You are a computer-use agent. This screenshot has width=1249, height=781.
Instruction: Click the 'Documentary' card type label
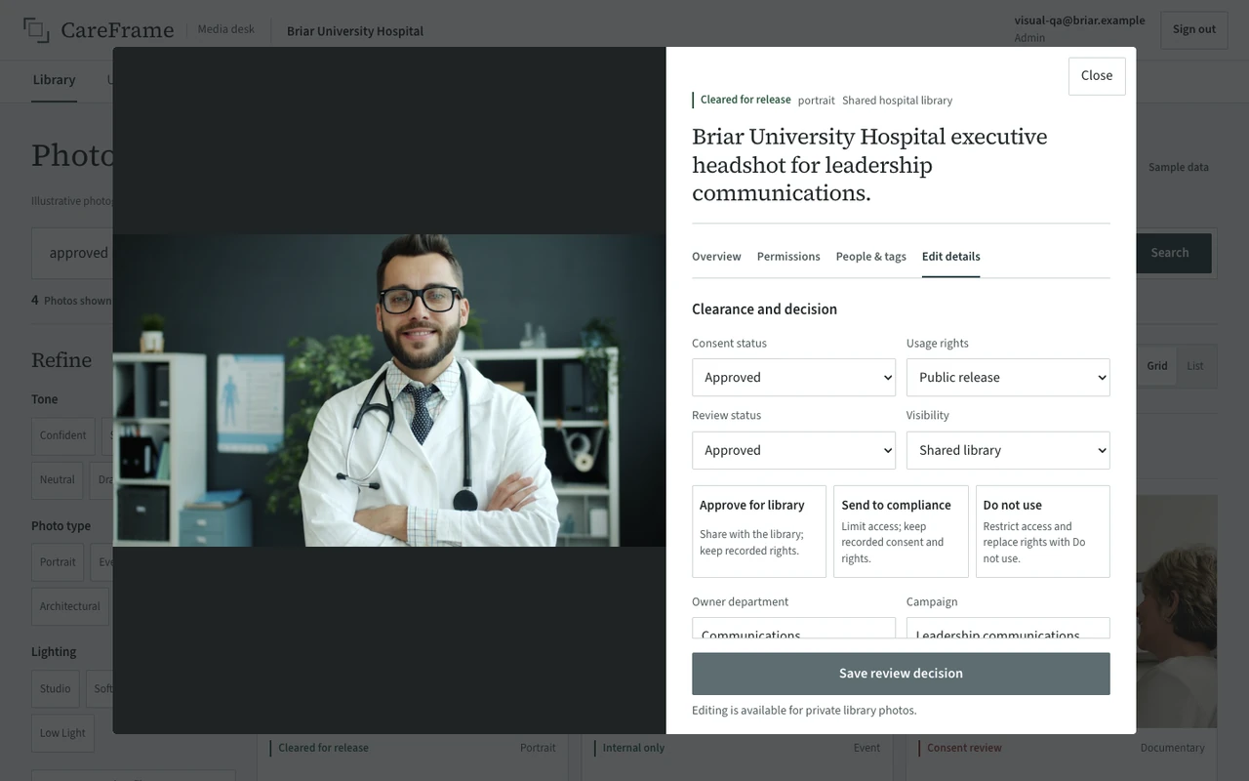pos(1173,748)
